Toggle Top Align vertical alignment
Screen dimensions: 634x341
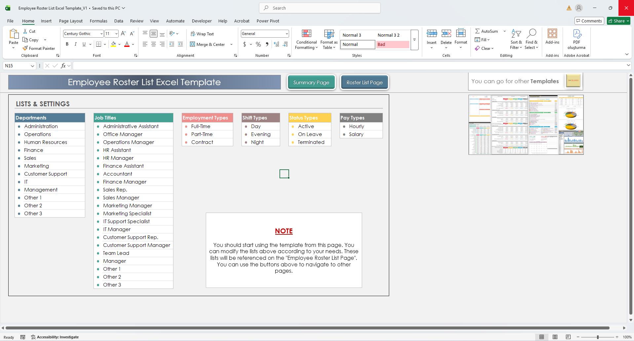pos(145,33)
